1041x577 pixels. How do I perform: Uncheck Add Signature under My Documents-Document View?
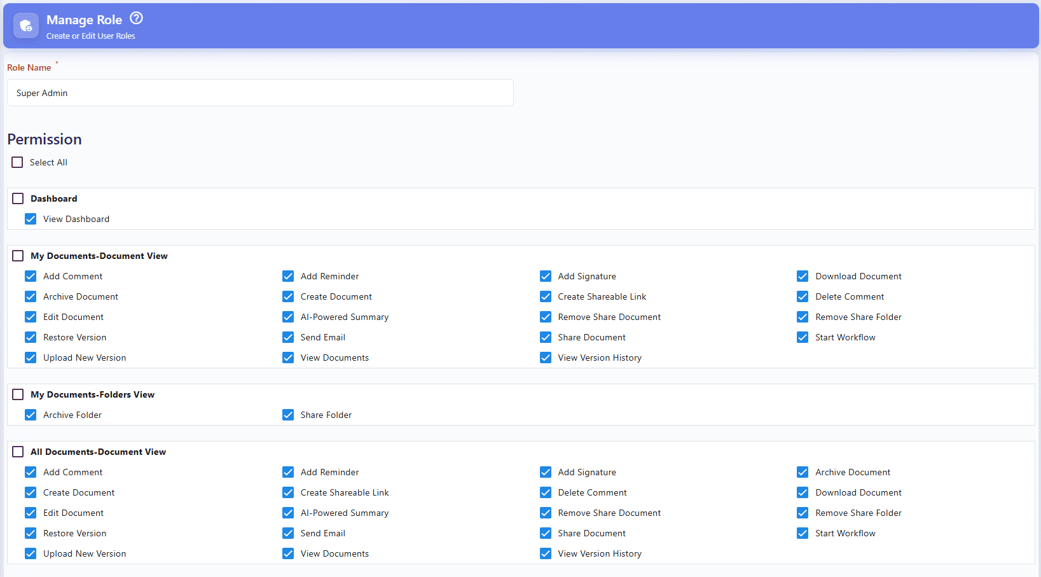pos(546,276)
